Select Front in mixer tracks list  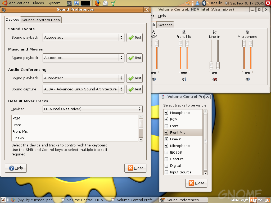tap(75, 125)
